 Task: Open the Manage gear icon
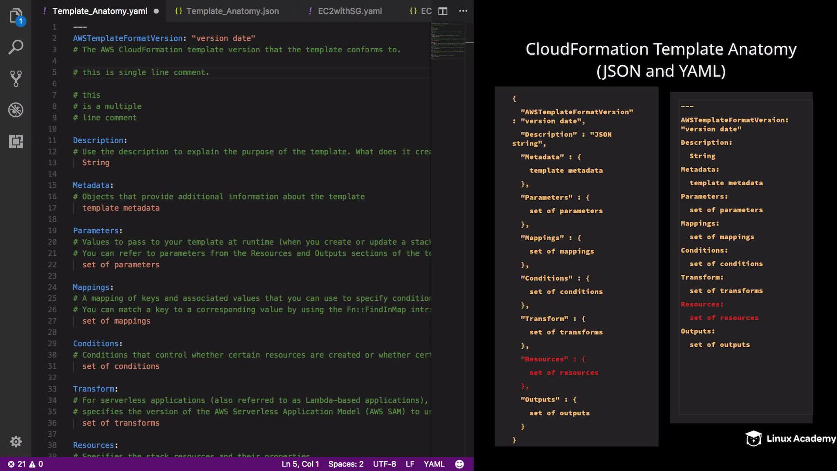click(16, 441)
